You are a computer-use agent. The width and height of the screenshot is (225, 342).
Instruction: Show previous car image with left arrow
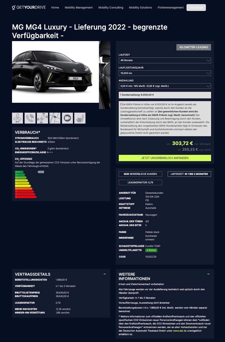19,75
